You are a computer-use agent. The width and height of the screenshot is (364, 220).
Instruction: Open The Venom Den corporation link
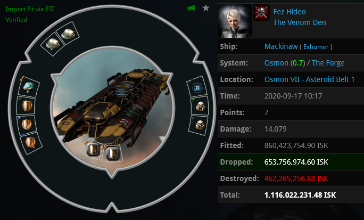(x=300, y=22)
